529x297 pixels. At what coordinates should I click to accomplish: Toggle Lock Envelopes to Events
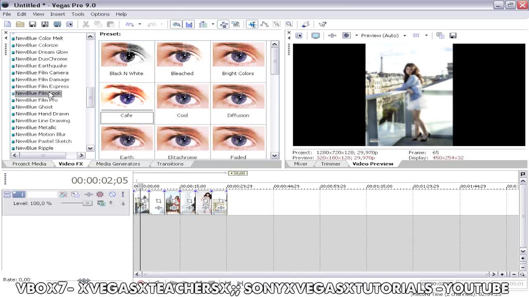224,24
